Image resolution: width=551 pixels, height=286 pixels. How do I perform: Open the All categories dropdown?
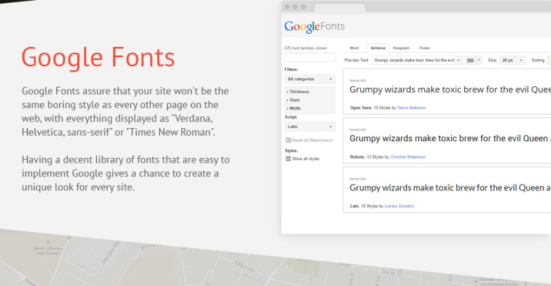point(309,79)
